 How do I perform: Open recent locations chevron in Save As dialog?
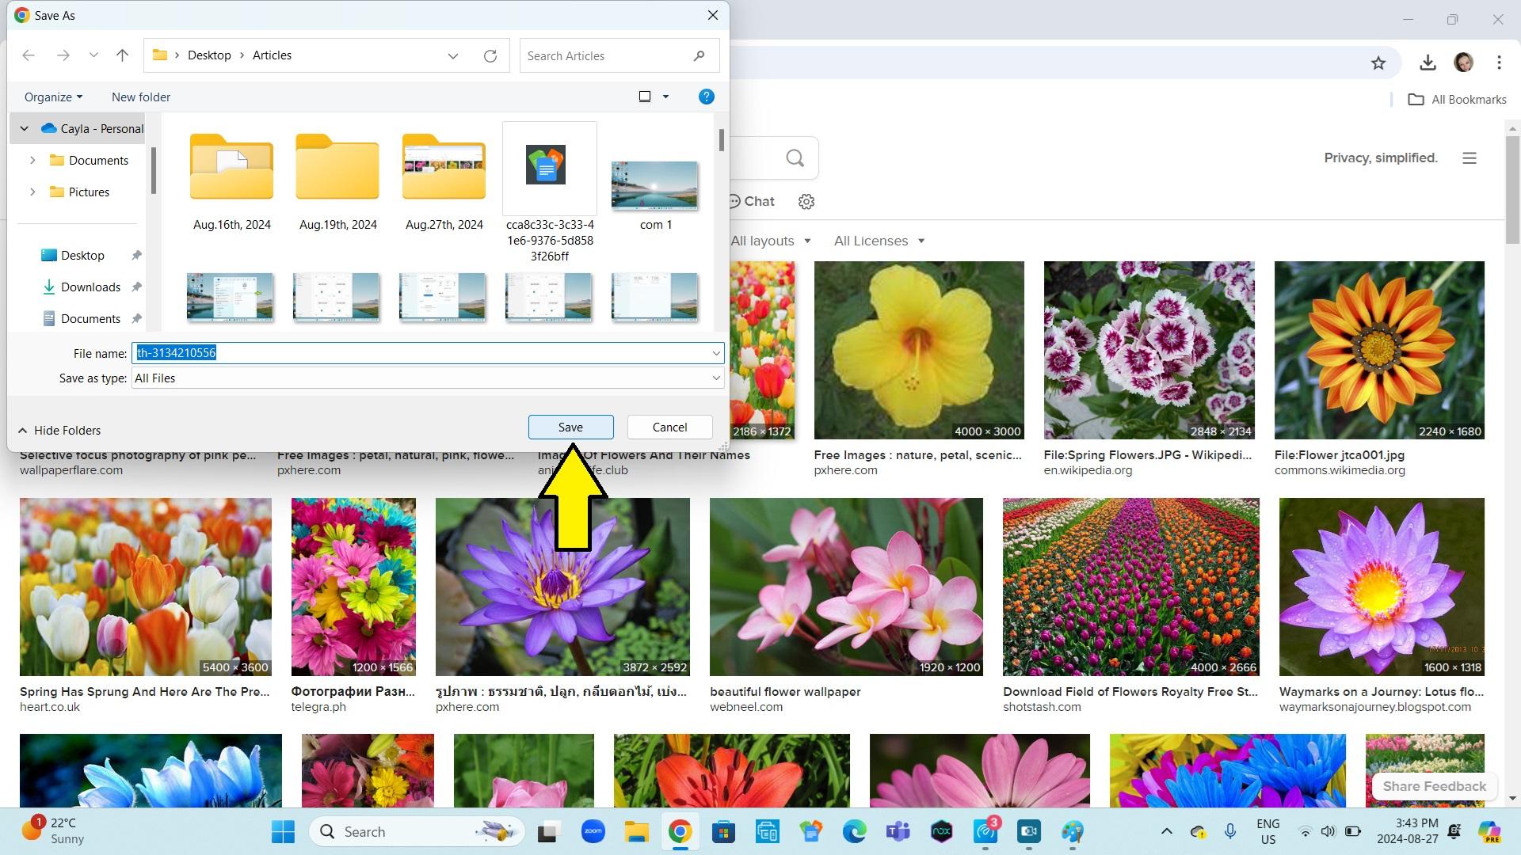click(x=93, y=55)
